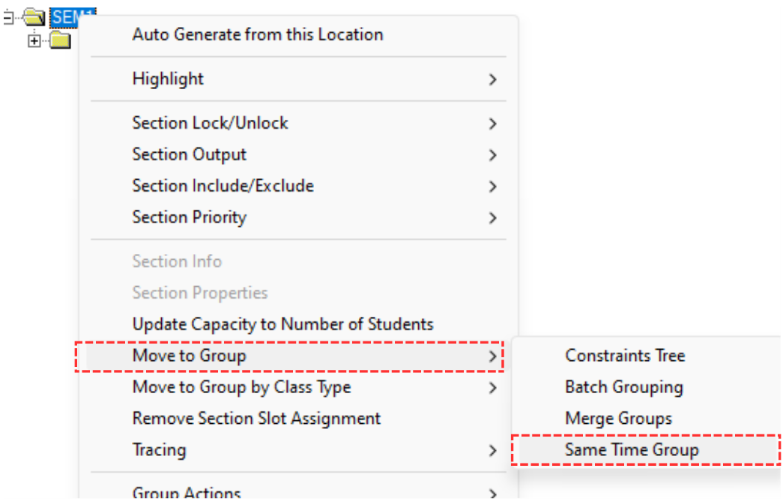Click the SEM folder icon in tree
This screenshot has width=783, height=501.
click(34, 17)
